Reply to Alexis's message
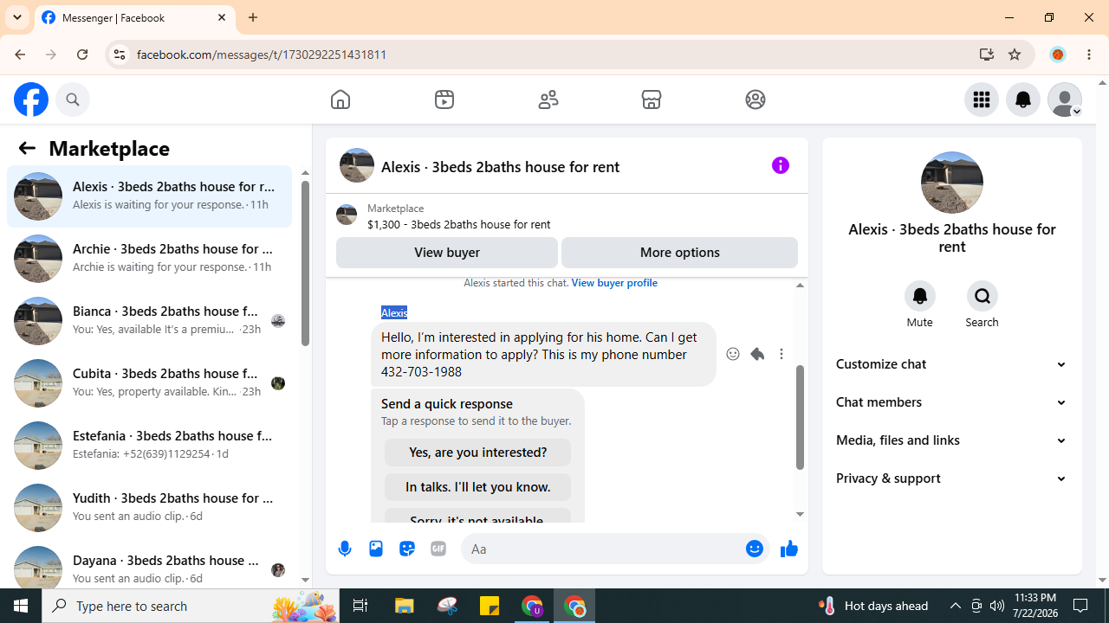The image size is (1109, 623). pos(757,354)
